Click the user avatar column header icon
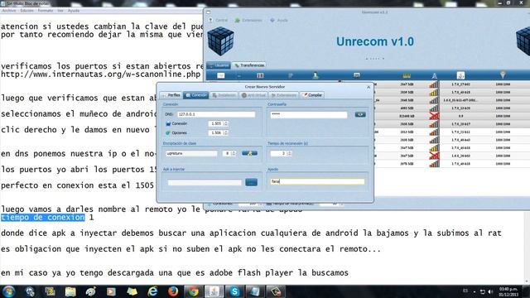 click(316, 75)
